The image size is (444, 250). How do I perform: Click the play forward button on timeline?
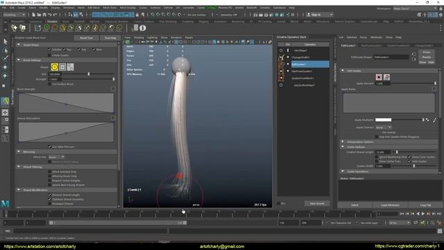click(423, 214)
